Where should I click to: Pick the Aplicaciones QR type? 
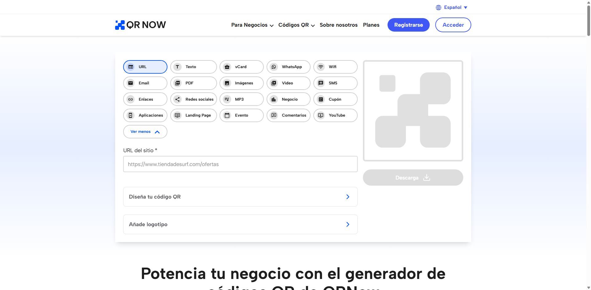point(145,115)
